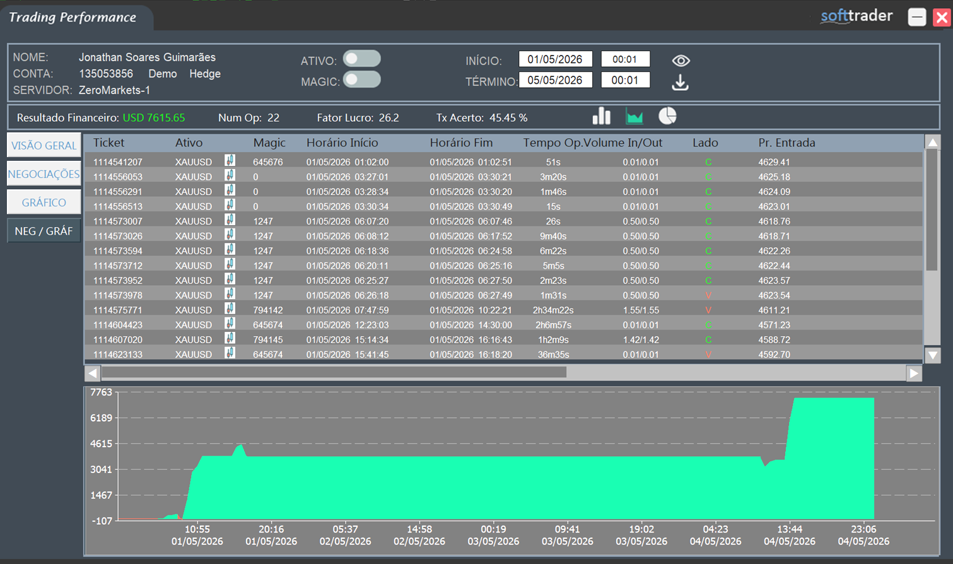Click chart icon for ticket 1114573026
Screen dimensions: 953x564
(x=230, y=235)
